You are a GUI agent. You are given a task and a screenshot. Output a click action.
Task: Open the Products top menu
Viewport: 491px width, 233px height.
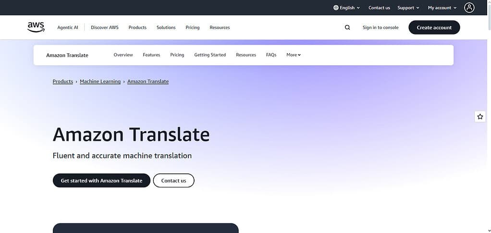(137, 27)
